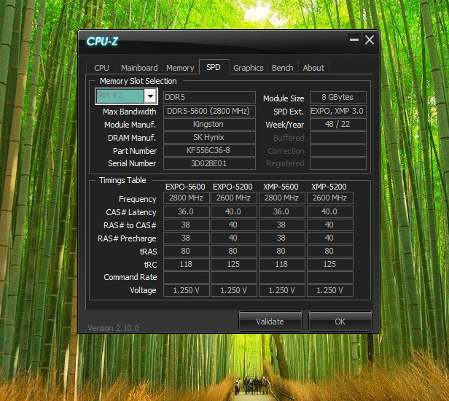Select the Slot #2 combo box
Viewport: 449px width, 401px height.
tap(120, 96)
